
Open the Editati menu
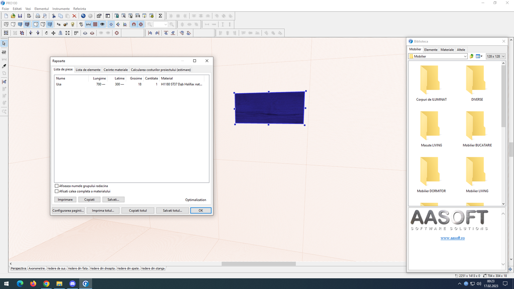[17, 8]
